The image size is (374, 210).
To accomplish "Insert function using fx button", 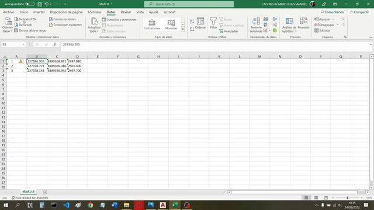I will (x=55, y=44).
